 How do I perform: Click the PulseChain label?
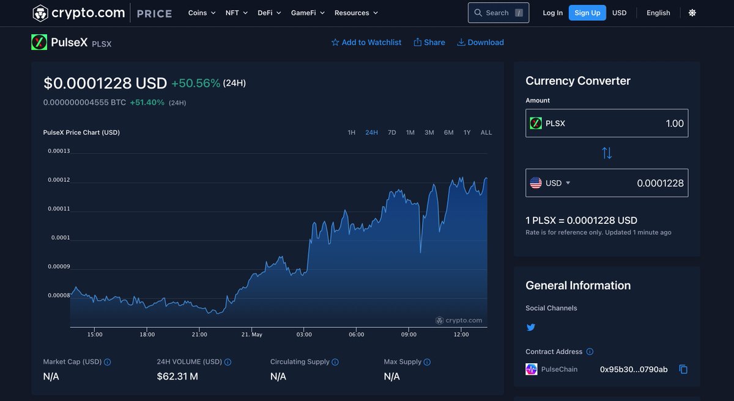click(559, 369)
